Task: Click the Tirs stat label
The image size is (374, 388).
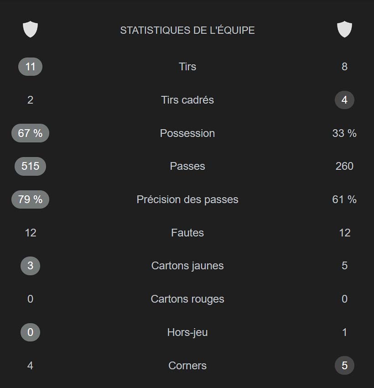Action: point(187,67)
